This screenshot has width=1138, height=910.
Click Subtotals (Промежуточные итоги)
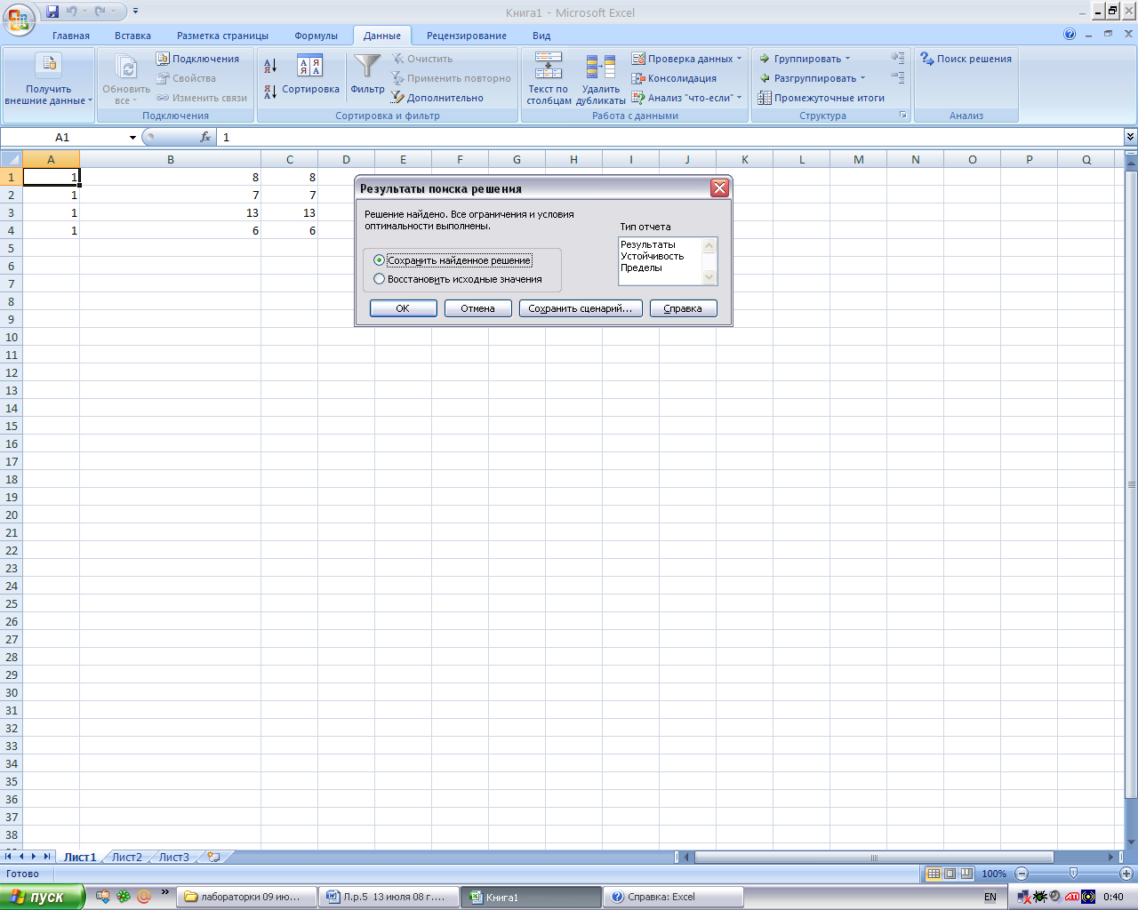coord(821,98)
